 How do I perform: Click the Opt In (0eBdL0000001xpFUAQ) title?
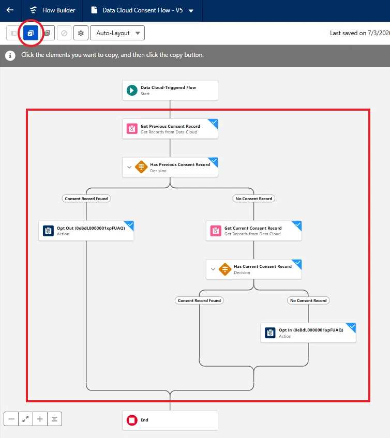[x=311, y=330]
